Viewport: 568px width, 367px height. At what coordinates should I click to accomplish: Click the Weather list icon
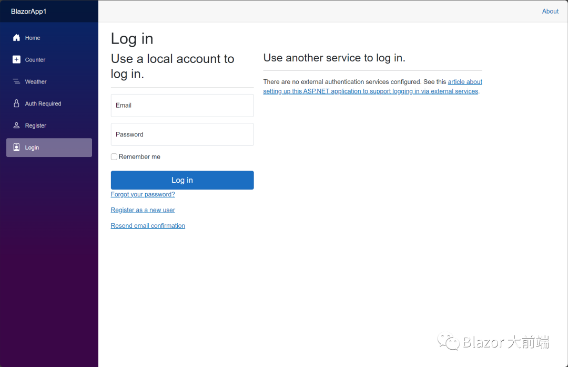coord(16,82)
